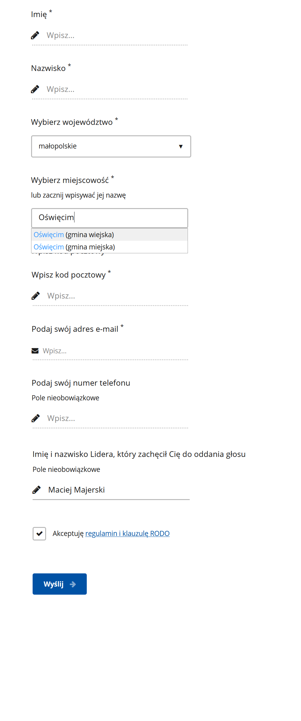Click the envelope icon in the e-mail field
This screenshot has width=301, height=721.
(x=35, y=351)
